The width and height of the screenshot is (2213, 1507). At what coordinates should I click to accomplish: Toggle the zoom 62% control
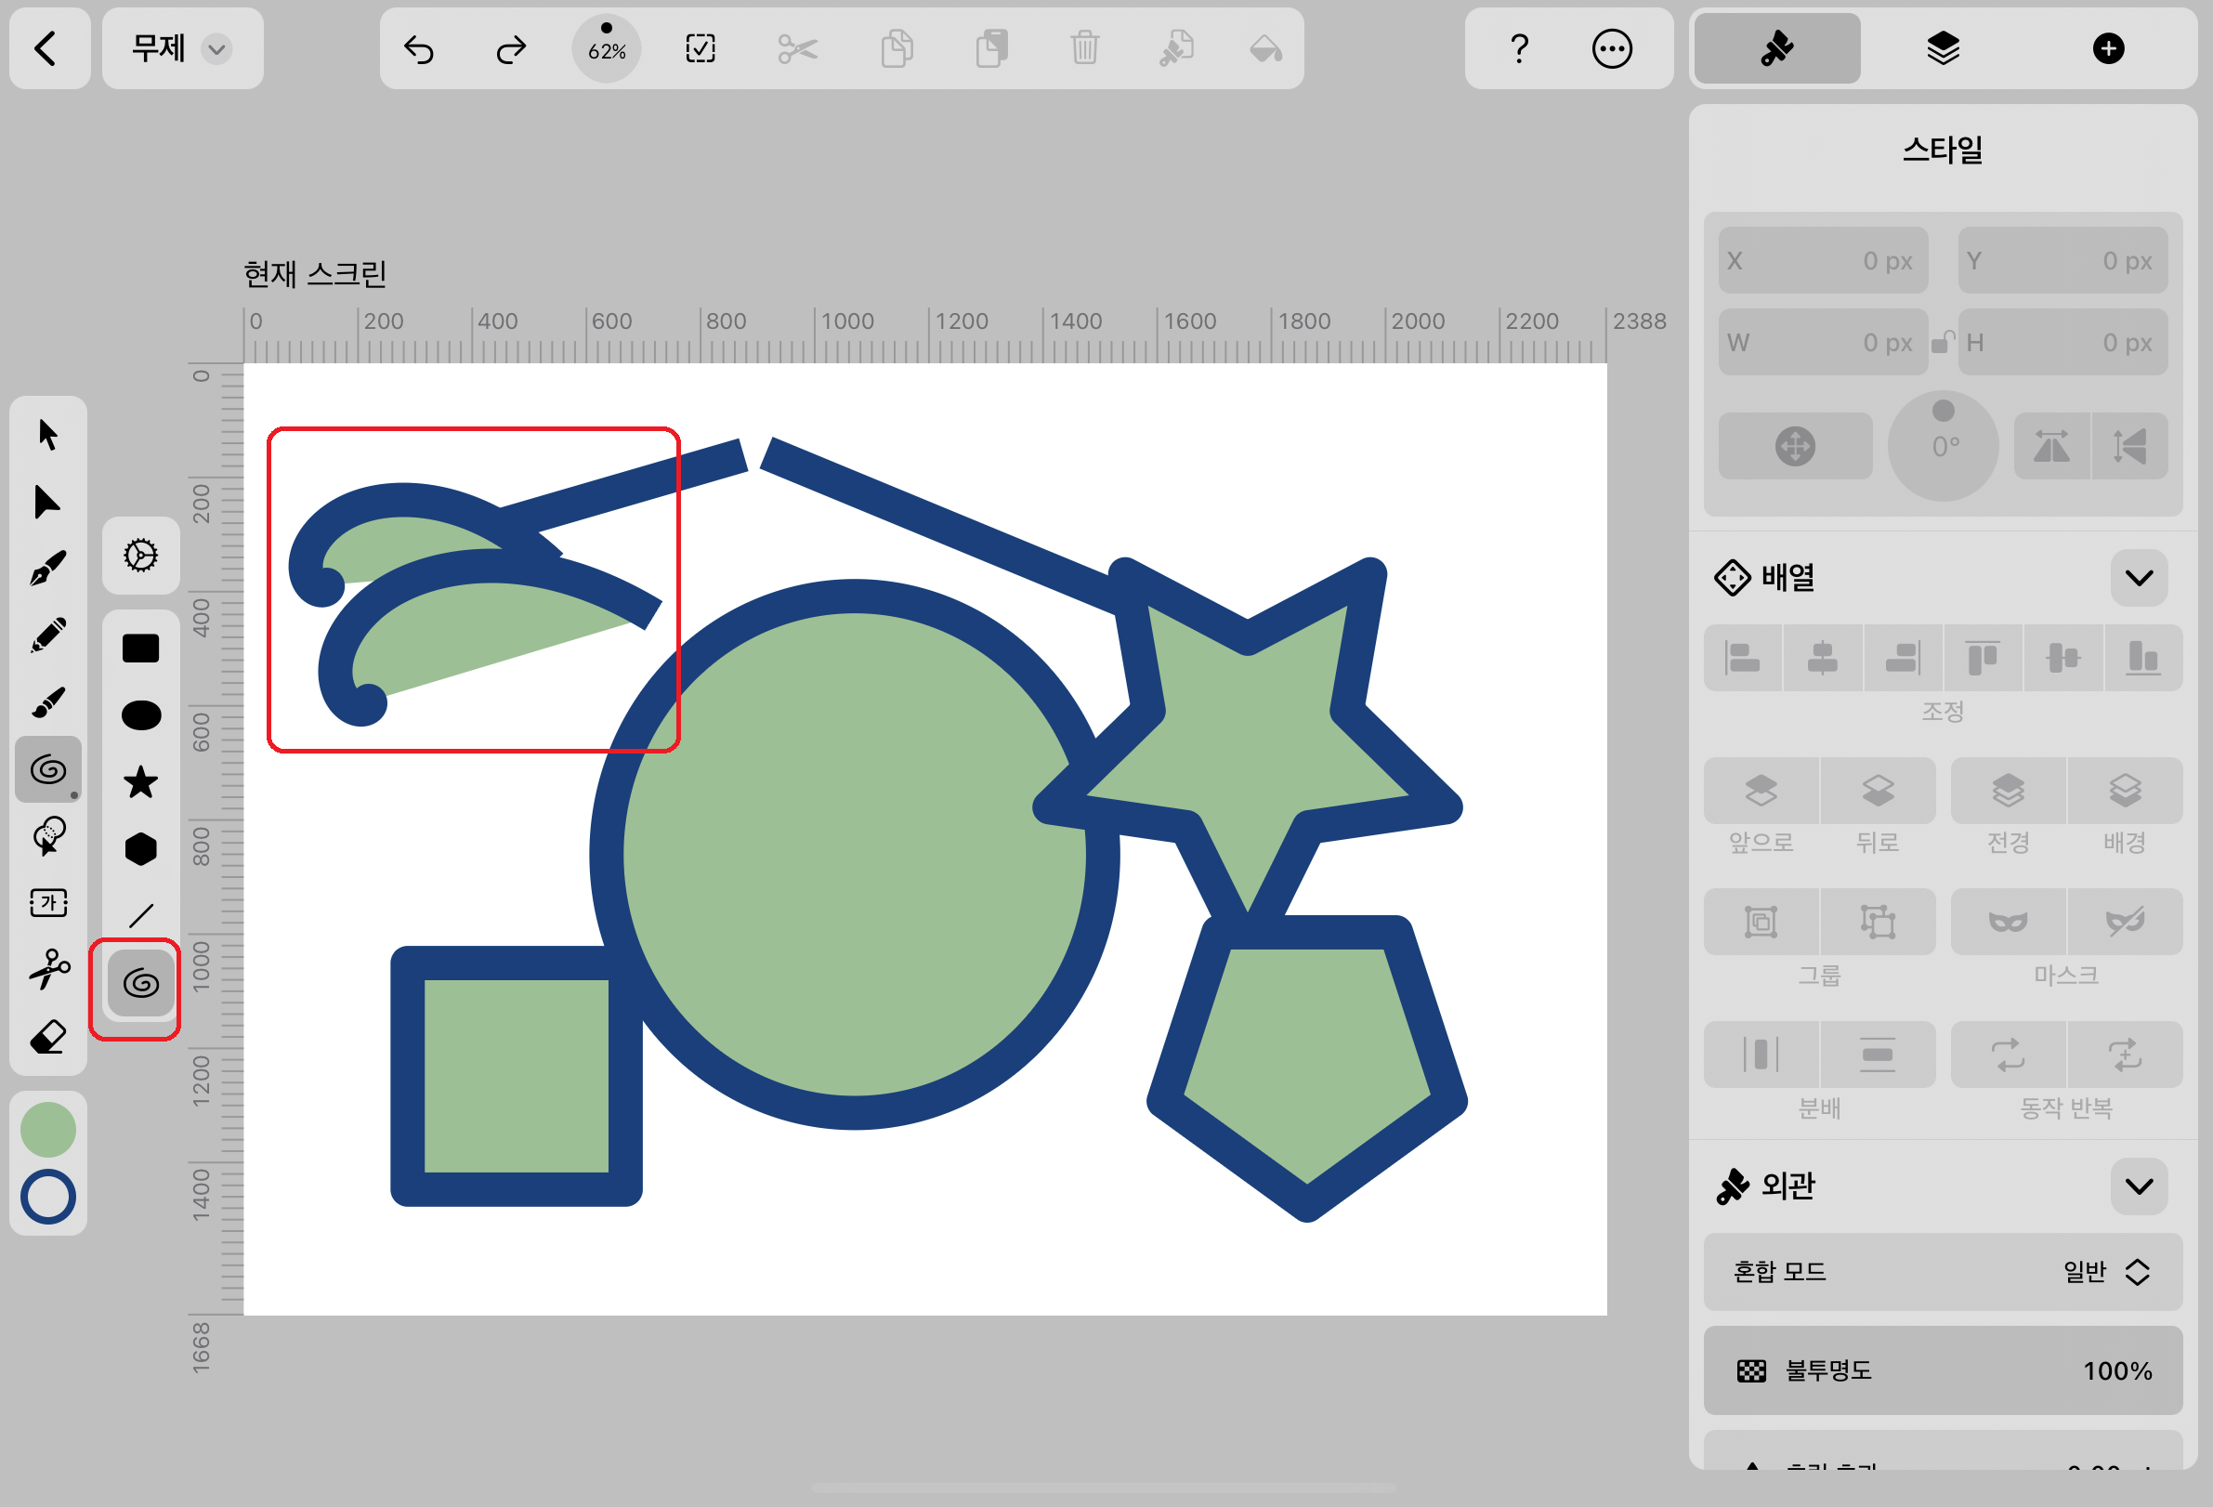click(x=607, y=48)
